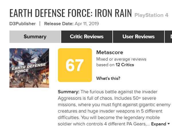Switch to the User Reviews tab

138,37
